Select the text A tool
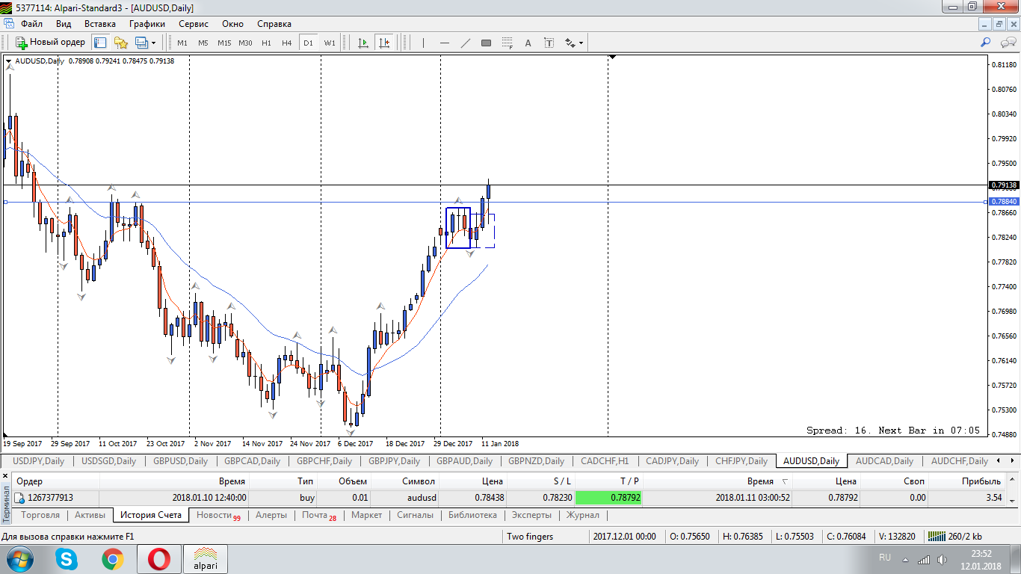The height and width of the screenshot is (574, 1021). tap(528, 43)
